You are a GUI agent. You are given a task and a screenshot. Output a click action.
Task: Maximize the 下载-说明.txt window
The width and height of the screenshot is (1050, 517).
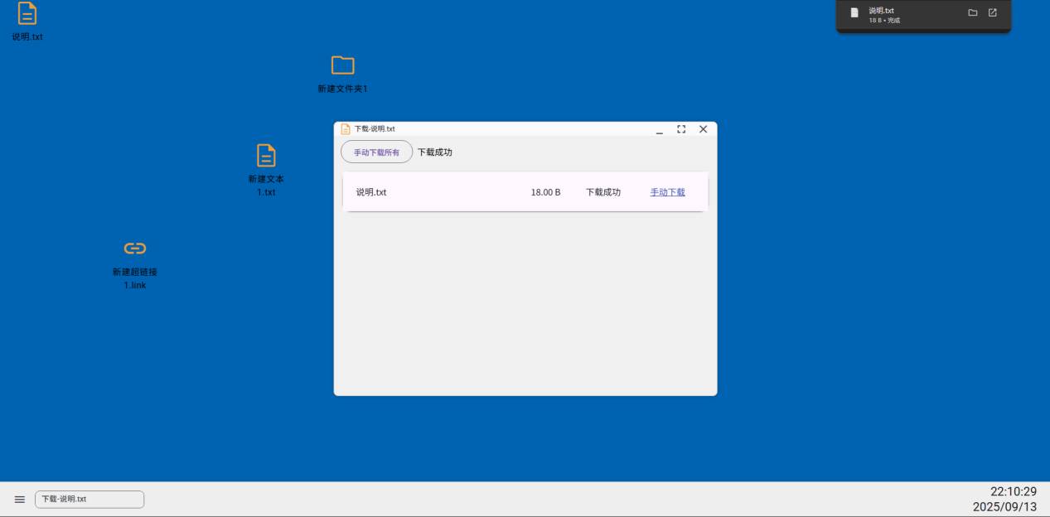pyautogui.click(x=681, y=129)
